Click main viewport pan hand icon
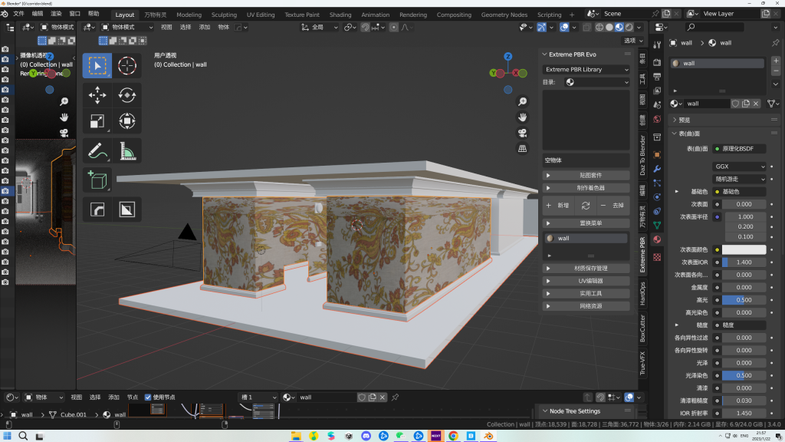 point(522,117)
